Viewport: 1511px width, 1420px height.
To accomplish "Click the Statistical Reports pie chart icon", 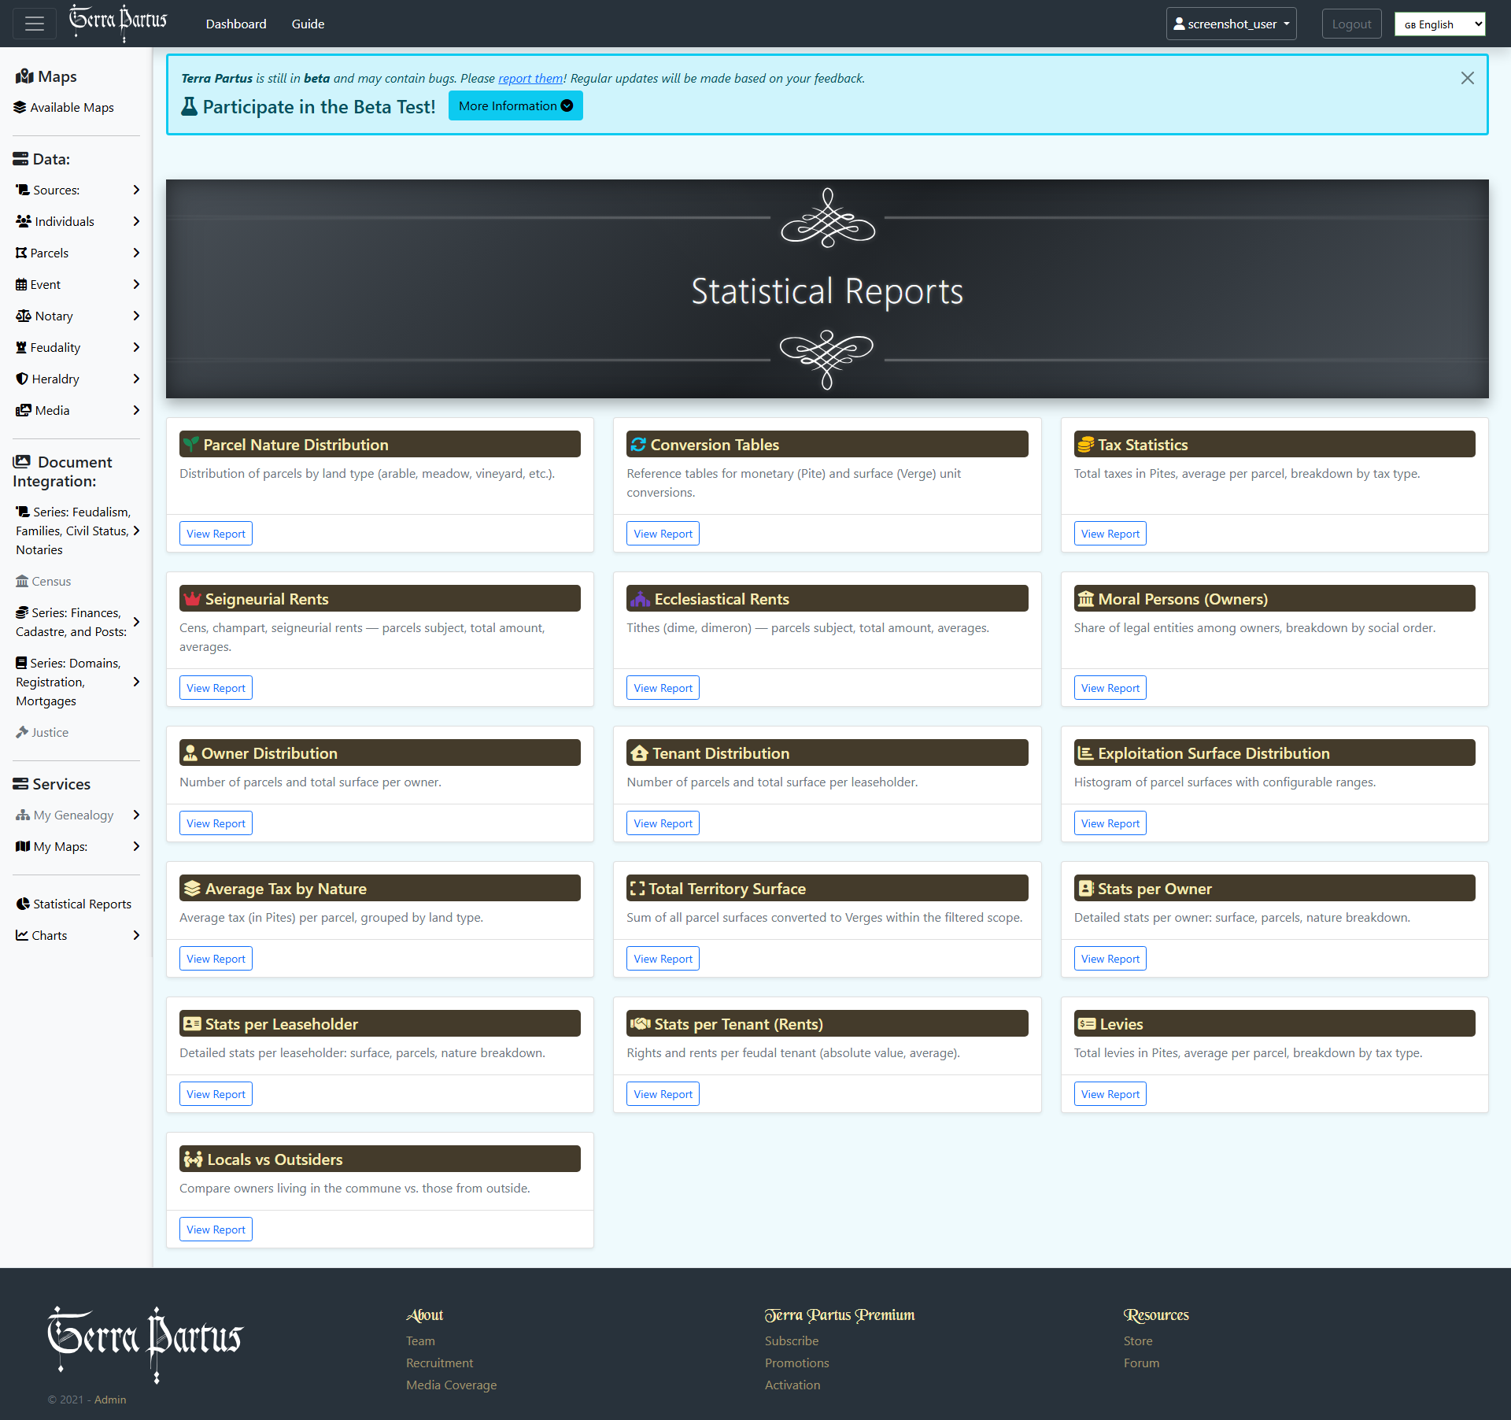I will pyautogui.click(x=23, y=904).
